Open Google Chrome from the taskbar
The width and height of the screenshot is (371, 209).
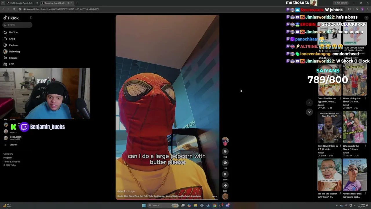tap(214, 206)
